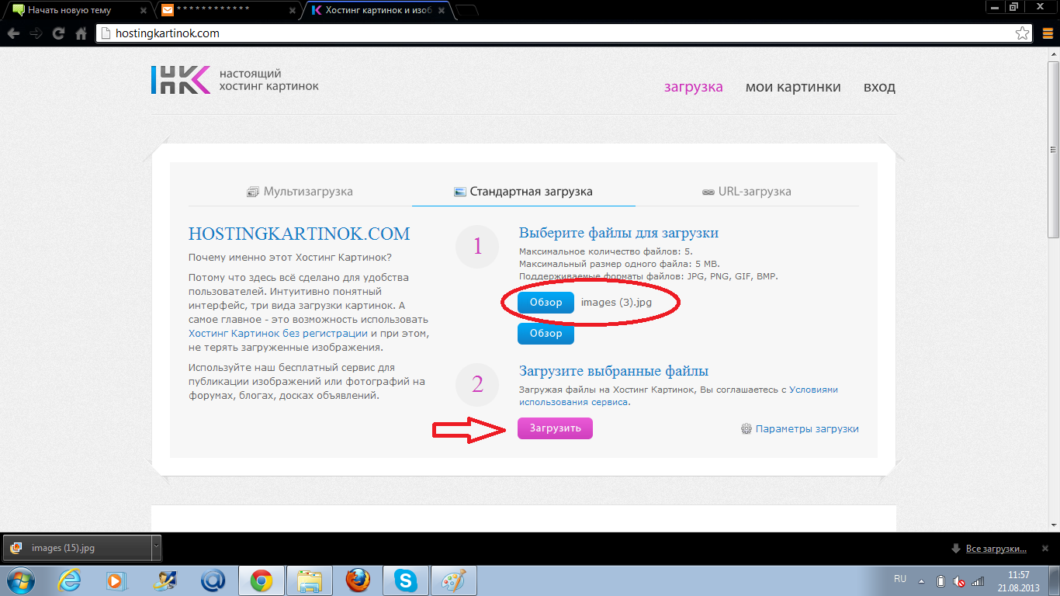This screenshot has width=1060, height=596.
Task: Click the 'настоящий хостинг картинок' tagline
Action: click(x=269, y=80)
